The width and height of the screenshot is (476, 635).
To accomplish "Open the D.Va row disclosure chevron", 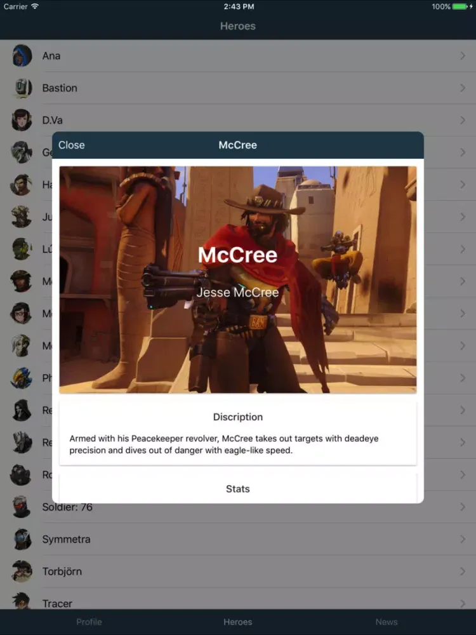I will click(463, 120).
